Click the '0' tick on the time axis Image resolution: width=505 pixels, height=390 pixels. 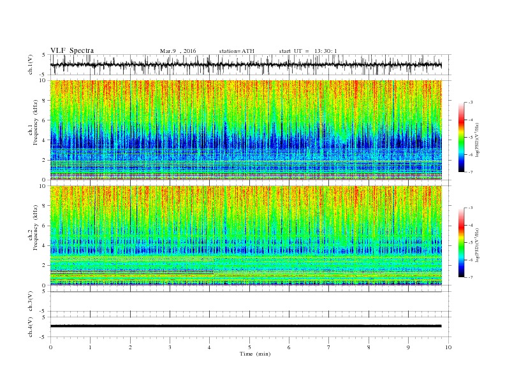pyautogui.click(x=50, y=347)
